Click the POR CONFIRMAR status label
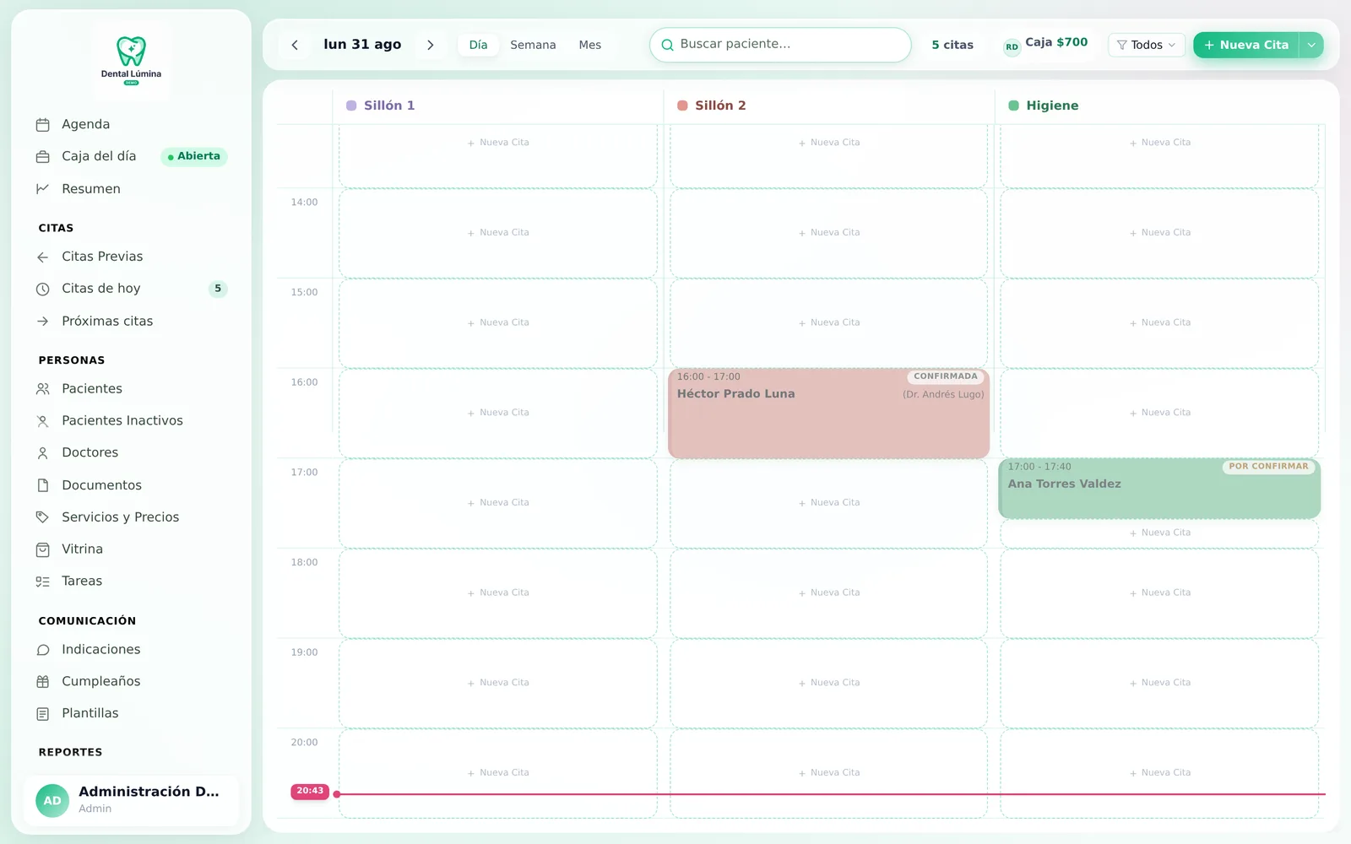 [1268, 467]
